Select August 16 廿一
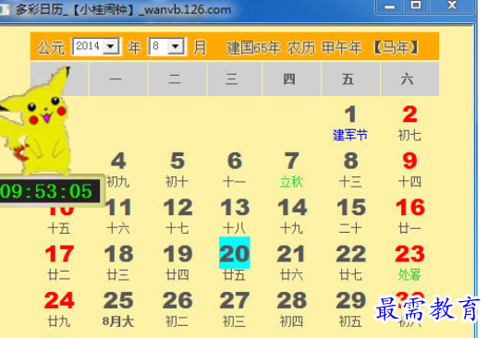Viewport: 488px width, 338px height. [409, 216]
